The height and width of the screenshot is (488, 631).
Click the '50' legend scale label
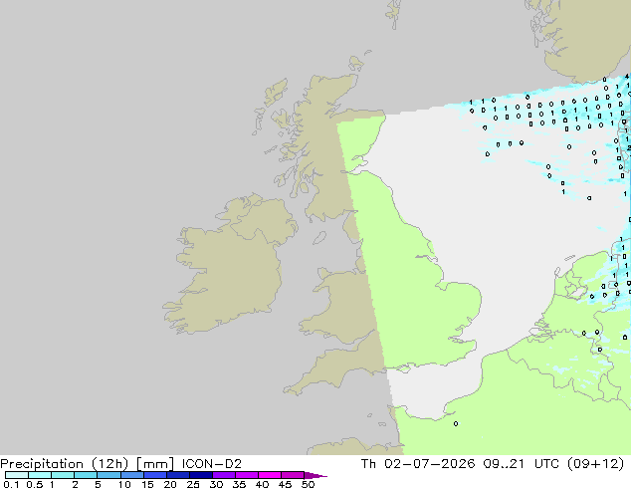308,484
